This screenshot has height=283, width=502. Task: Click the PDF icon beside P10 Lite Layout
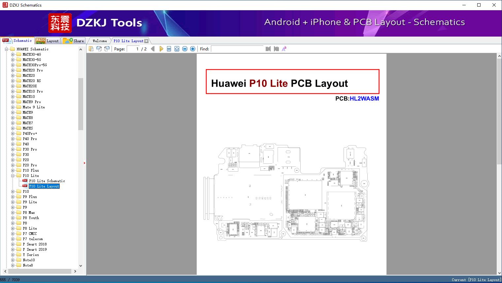(x=25, y=186)
